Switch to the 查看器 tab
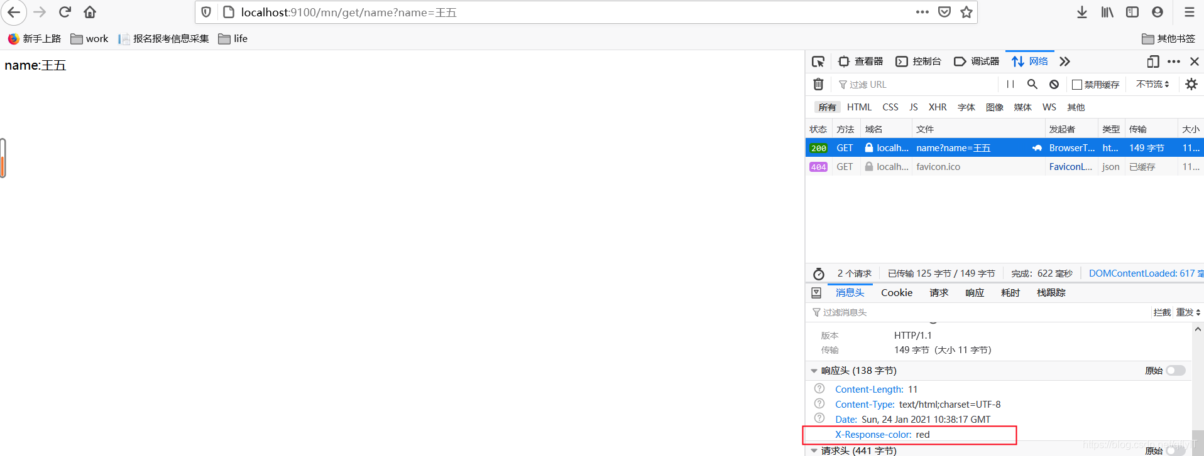The height and width of the screenshot is (456, 1204). 860,61
